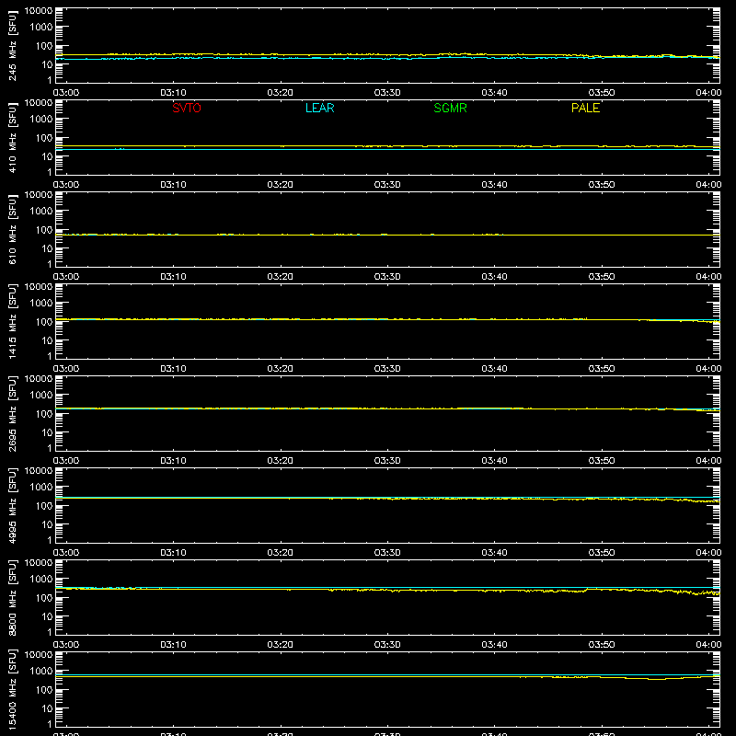Click 03:30 tick under the 8800 MHz plot
The image size is (736, 736).
(x=387, y=645)
